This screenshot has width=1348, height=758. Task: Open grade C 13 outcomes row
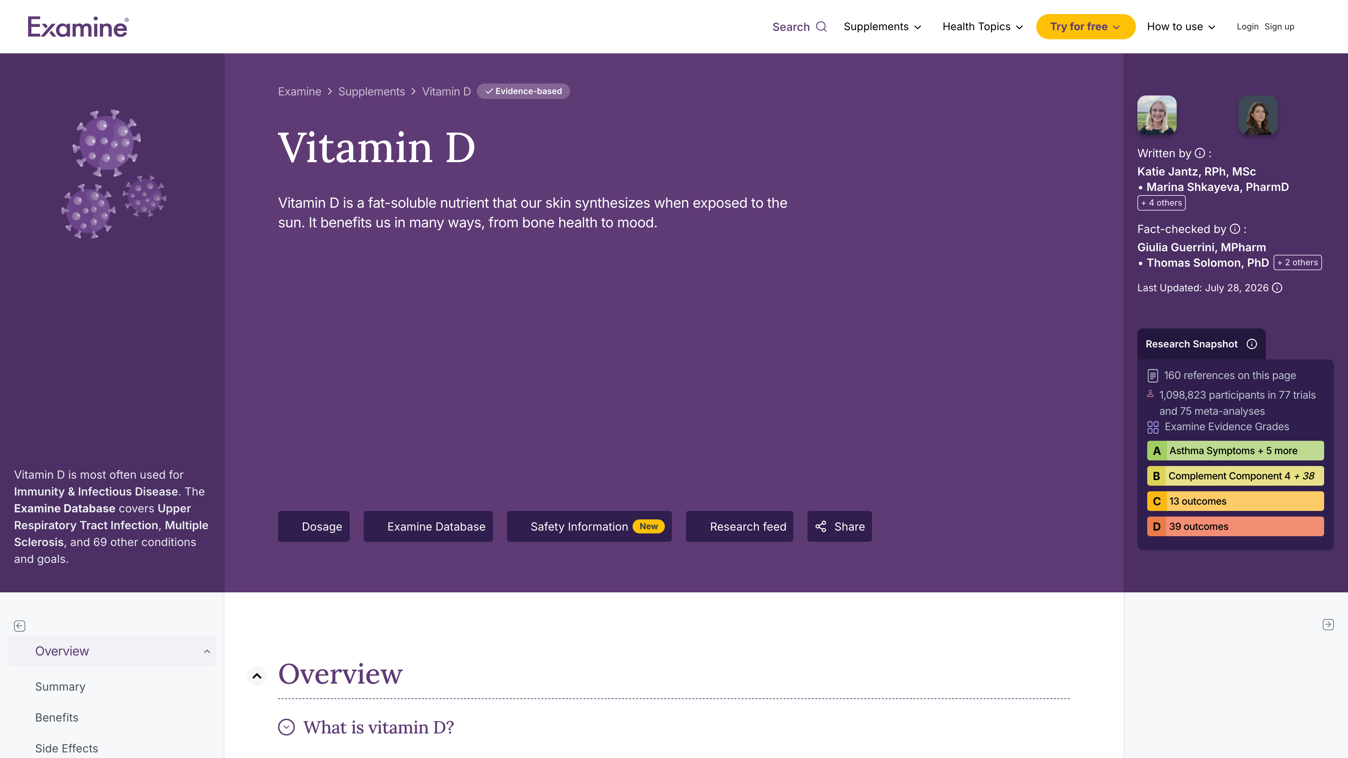(1236, 501)
